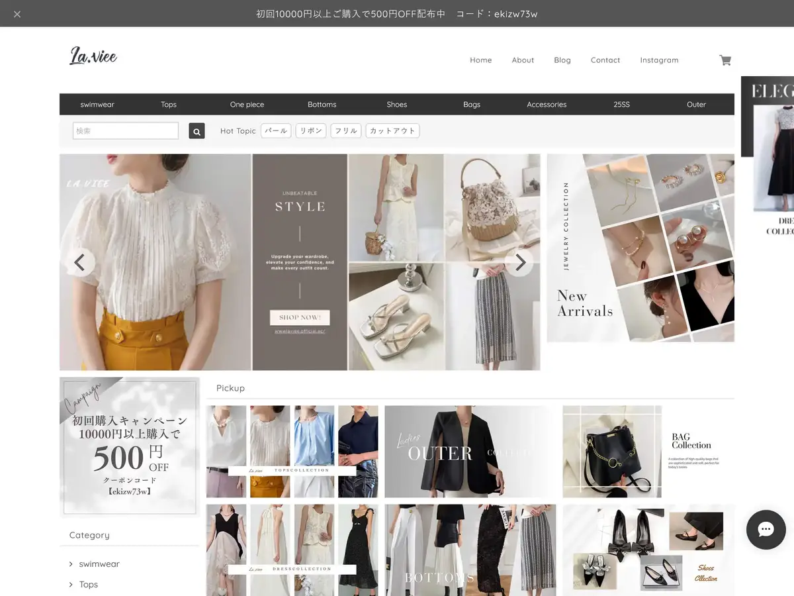Select the カットアウト hot topic tag

[392, 131]
